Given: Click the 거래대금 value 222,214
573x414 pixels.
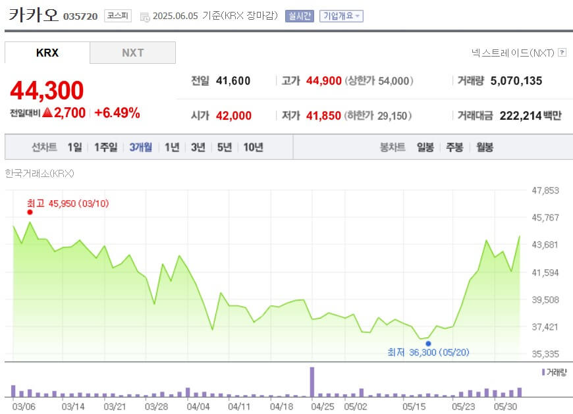Looking at the screenshot, I should (x=520, y=116).
